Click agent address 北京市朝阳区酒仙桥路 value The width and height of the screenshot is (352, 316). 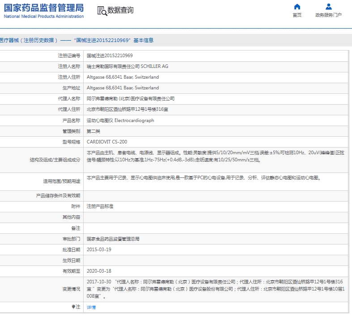(127, 110)
